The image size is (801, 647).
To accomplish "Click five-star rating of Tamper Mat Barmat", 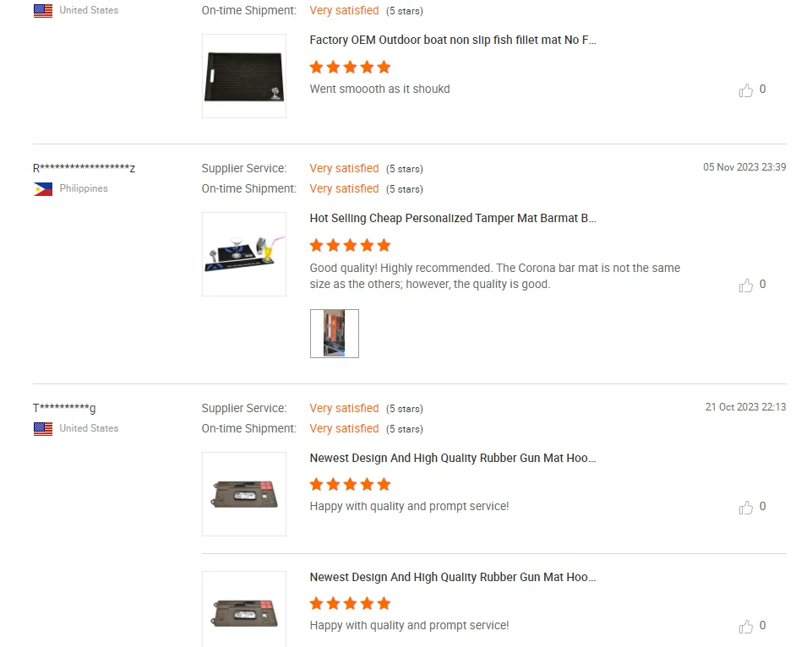I will pos(350,246).
